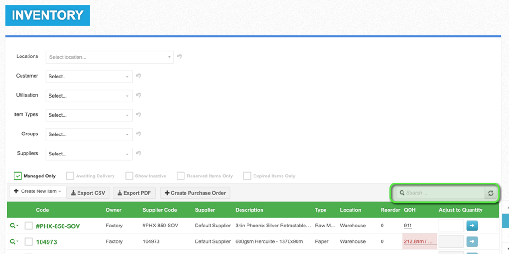Click the QOH value 911

[x=408, y=226]
